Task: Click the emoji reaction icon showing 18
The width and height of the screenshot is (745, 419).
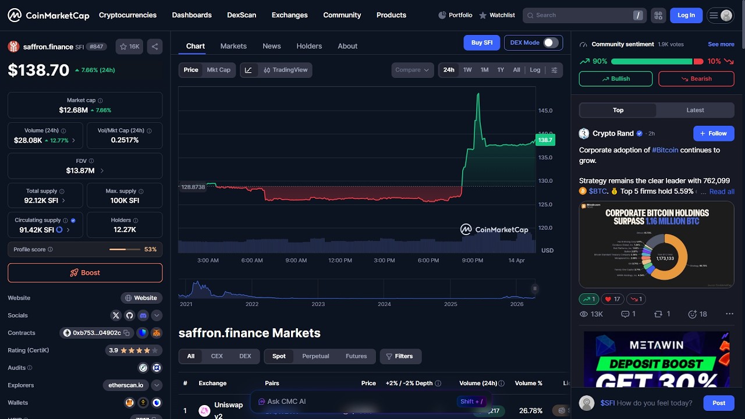Action: click(x=692, y=314)
